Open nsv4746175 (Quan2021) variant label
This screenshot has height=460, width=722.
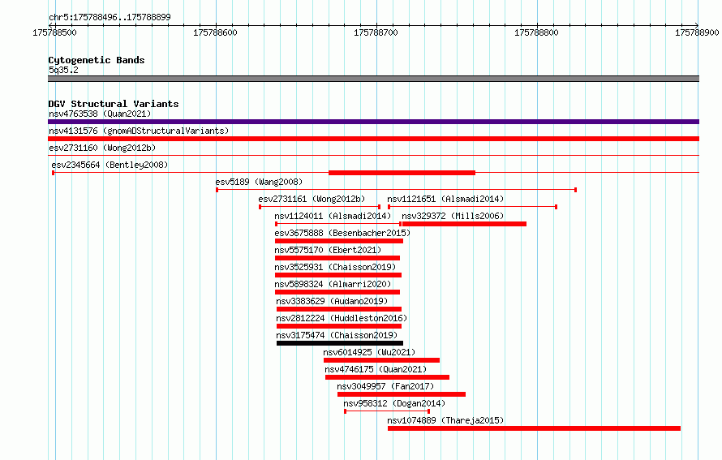coord(376,369)
